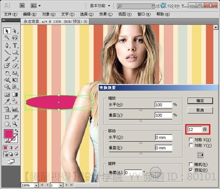Select the Rectangle tool

tap(15, 52)
